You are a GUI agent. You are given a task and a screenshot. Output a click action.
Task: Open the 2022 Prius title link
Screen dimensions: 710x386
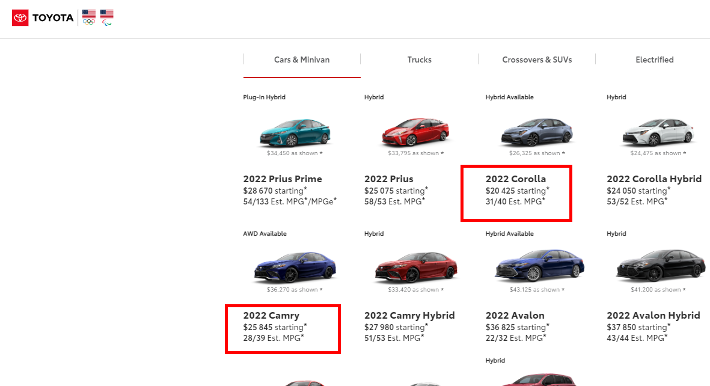[x=388, y=179]
